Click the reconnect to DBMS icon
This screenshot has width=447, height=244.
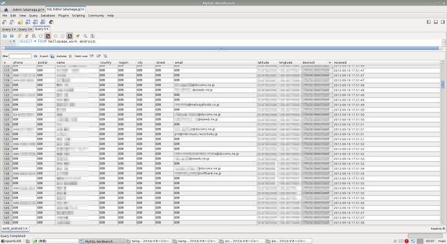click(51, 22)
